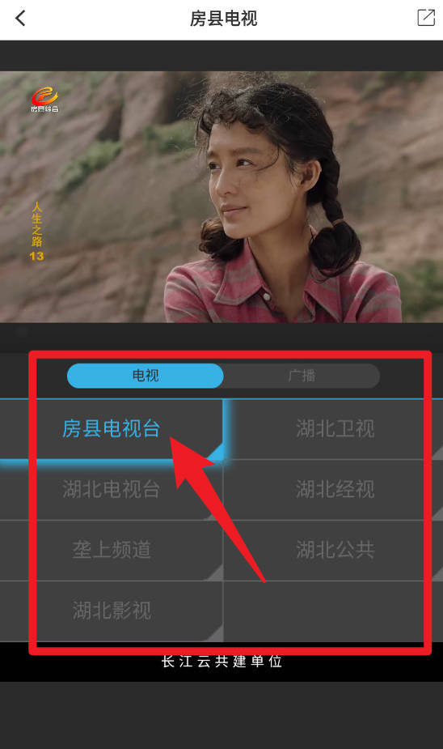Image resolution: width=443 pixels, height=749 pixels.
Task: Tap the 长江云共建单位 footer text
Action: [x=221, y=662]
